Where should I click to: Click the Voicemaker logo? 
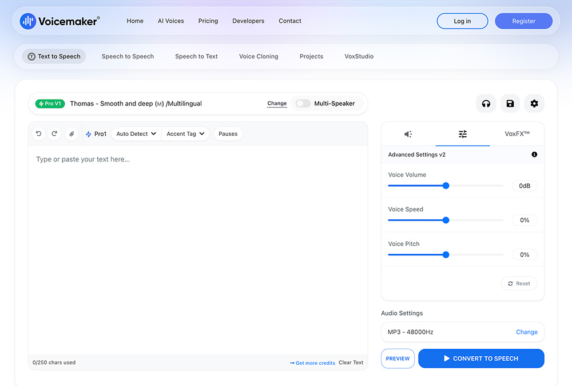click(x=59, y=21)
